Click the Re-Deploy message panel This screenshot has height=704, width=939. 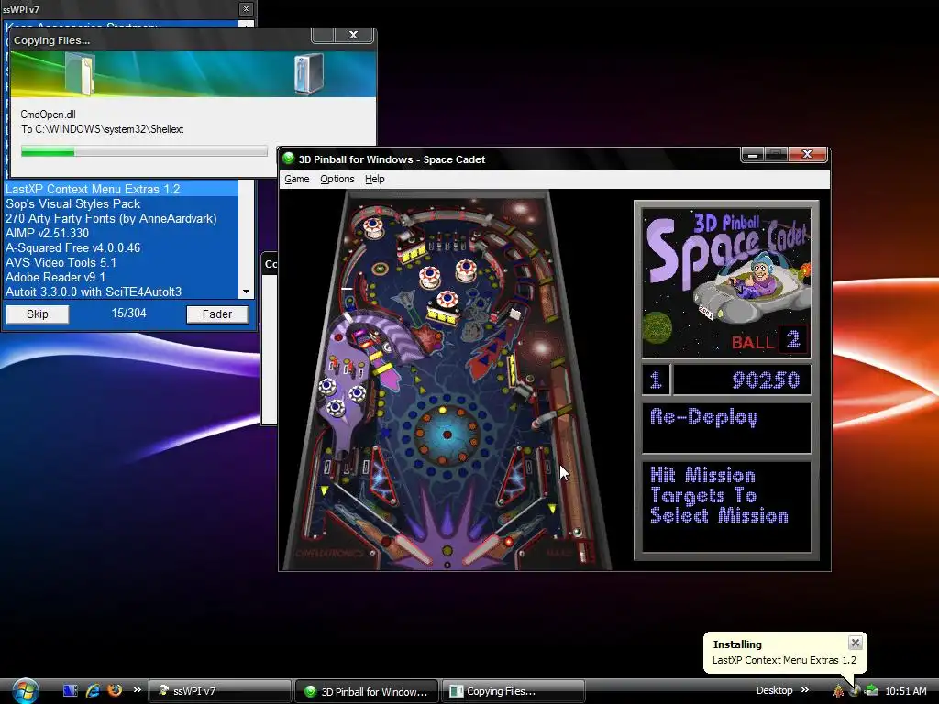(x=726, y=428)
